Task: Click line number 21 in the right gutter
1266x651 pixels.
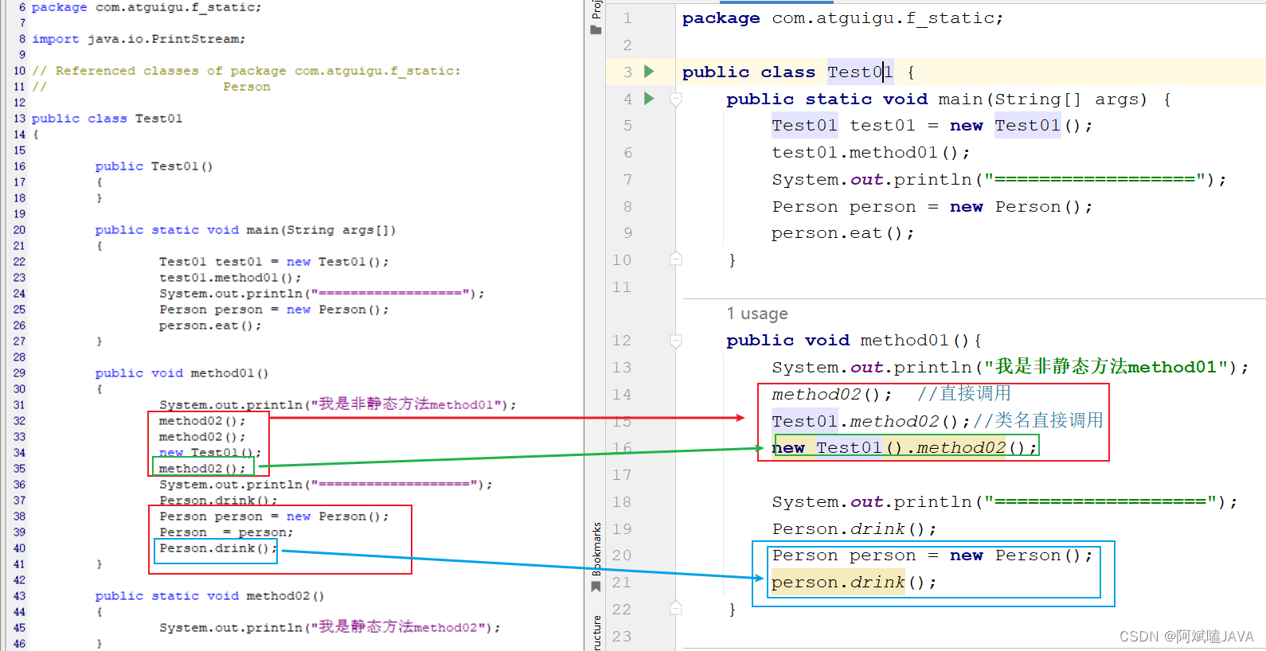Action: click(622, 583)
